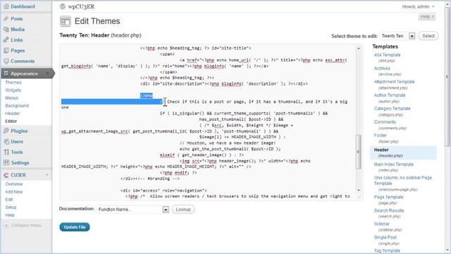The height and width of the screenshot is (254, 451).
Task: Open the Media menu
Action: [x=18, y=30]
